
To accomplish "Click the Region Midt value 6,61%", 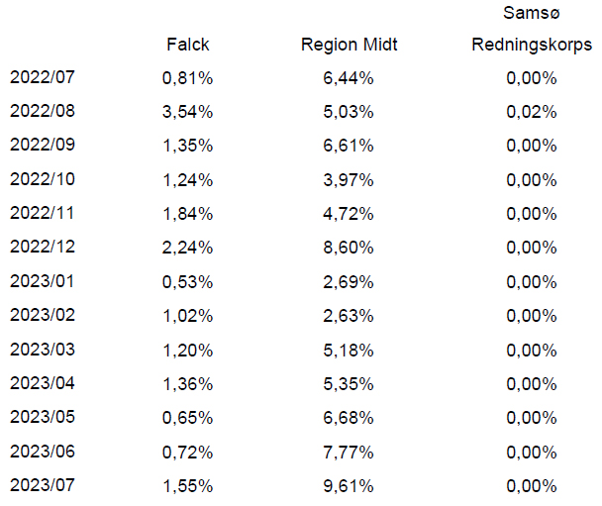I will click(x=349, y=146).
